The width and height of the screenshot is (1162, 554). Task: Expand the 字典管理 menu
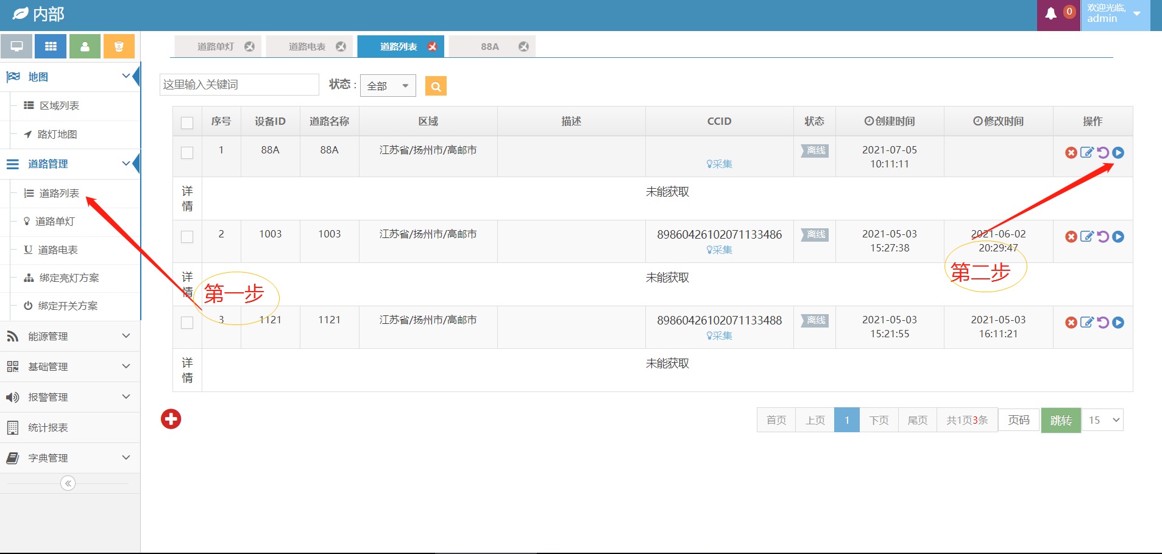point(70,458)
